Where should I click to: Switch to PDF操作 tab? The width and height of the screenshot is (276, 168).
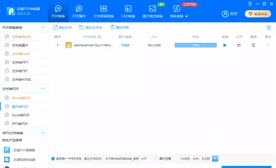[x=79, y=12]
